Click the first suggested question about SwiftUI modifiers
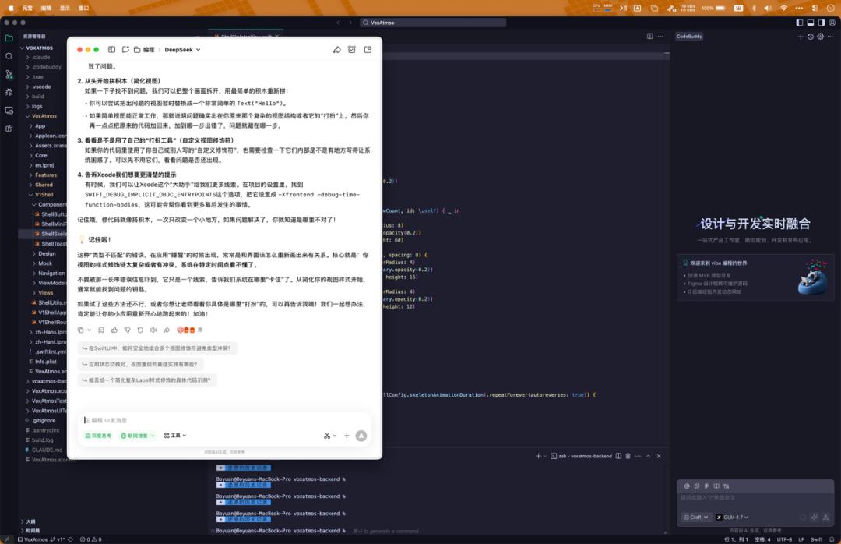This screenshot has width=841, height=544. (x=157, y=348)
